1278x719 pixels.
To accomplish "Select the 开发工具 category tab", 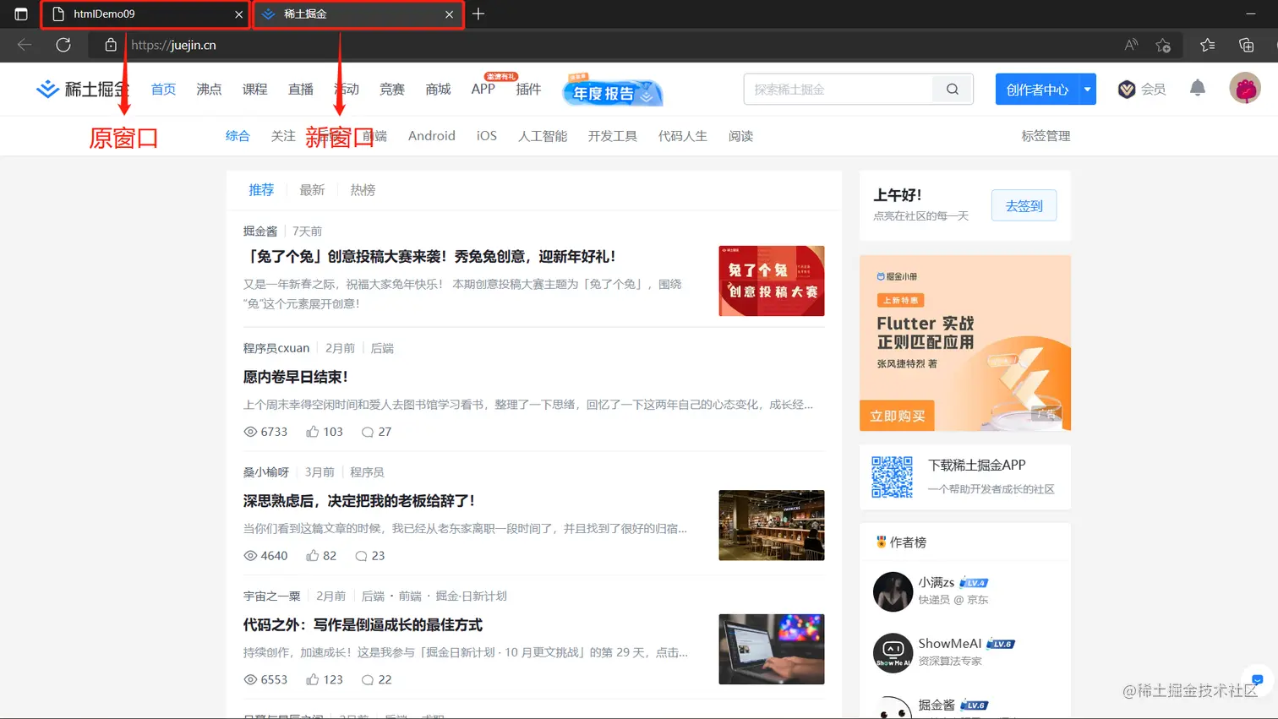I will (x=613, y=135).
